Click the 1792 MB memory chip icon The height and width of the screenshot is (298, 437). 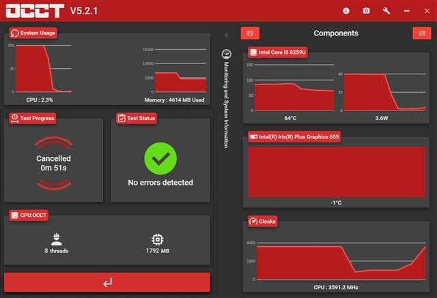157,239
